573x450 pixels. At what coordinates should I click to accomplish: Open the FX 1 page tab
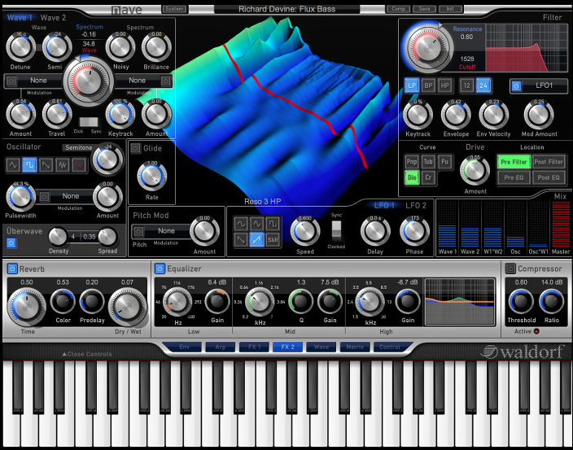[x=254, y=347]
